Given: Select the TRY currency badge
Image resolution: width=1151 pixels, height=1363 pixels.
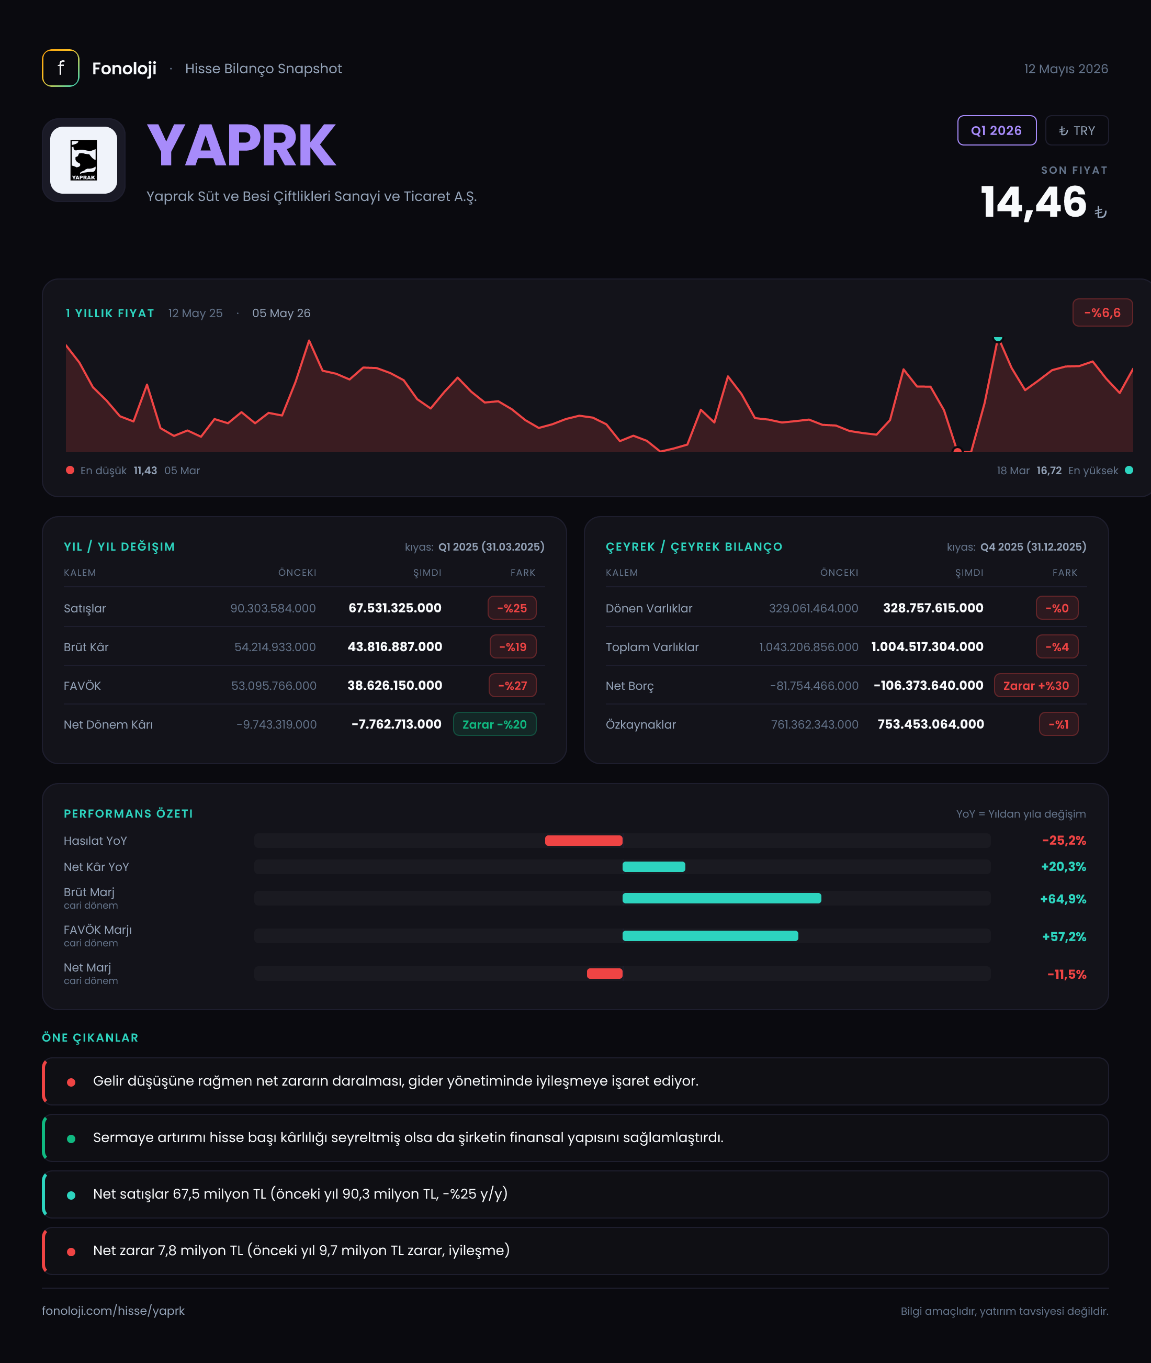Looking at the screenshot, I should pyautogui.click(x=1077, y=130).
